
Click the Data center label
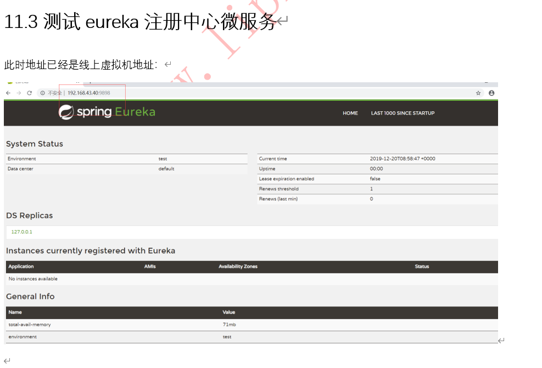20,168
